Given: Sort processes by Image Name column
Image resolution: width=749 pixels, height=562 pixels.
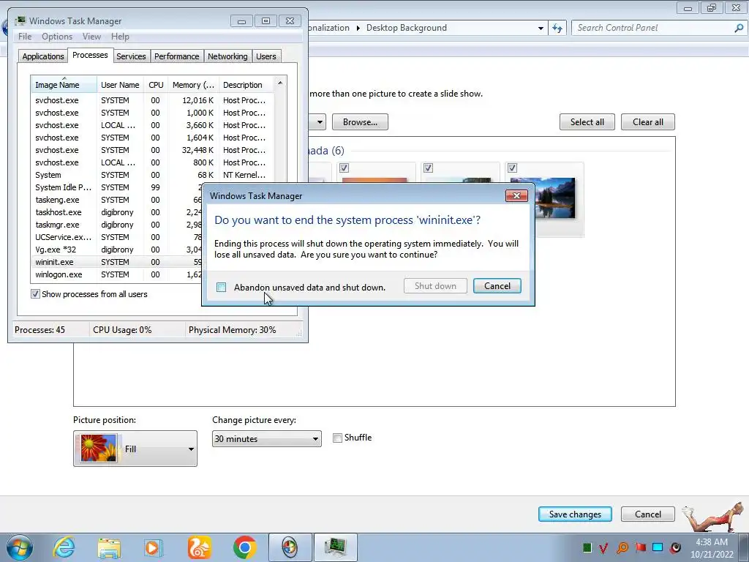Looking at the screenshot, I should (64, 85).
